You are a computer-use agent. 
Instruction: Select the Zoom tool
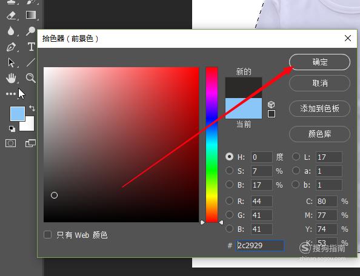tap(31, 78)
